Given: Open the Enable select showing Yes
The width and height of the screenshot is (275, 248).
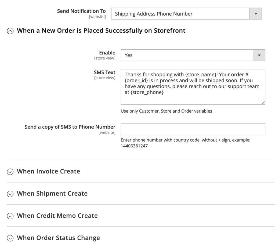Looking at the screenshot, I should [187, 55].
